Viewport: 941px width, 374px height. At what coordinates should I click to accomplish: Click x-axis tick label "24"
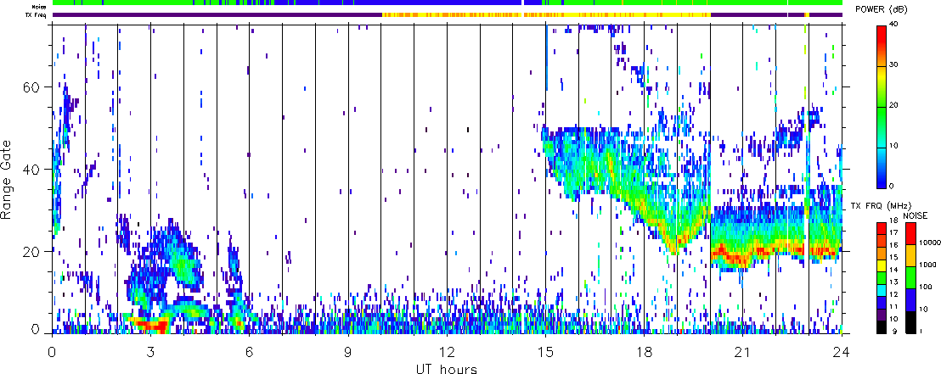coord(842,351)
